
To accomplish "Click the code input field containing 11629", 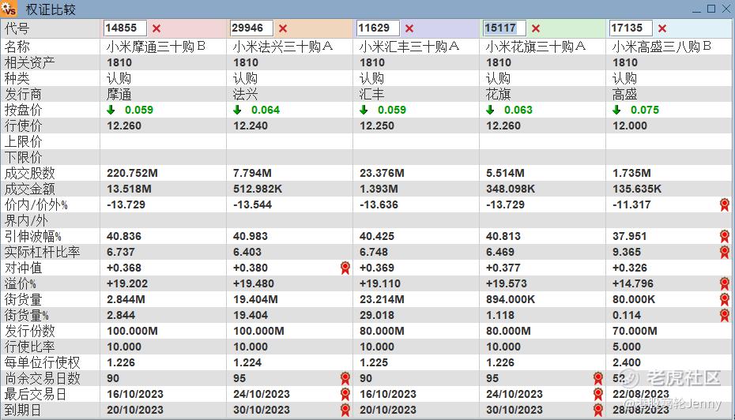I will coord(379,28).
